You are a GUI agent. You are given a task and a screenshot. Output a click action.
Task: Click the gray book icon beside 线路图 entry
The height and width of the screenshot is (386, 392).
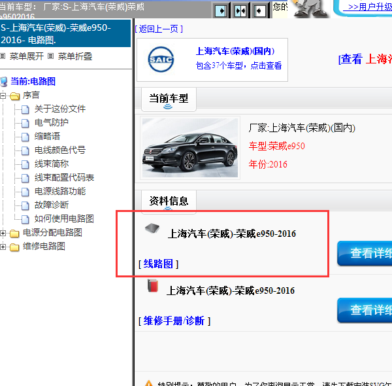[x=152, y=228]
